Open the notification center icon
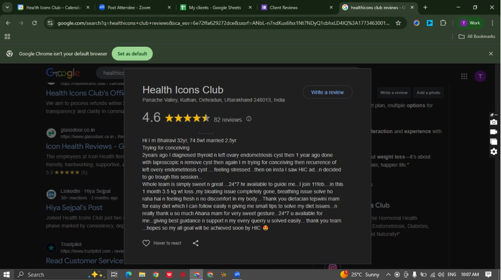 (x=488, y=274)
